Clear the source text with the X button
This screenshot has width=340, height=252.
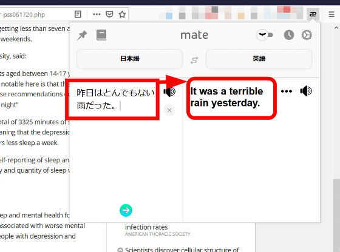(x=169, y=110)
